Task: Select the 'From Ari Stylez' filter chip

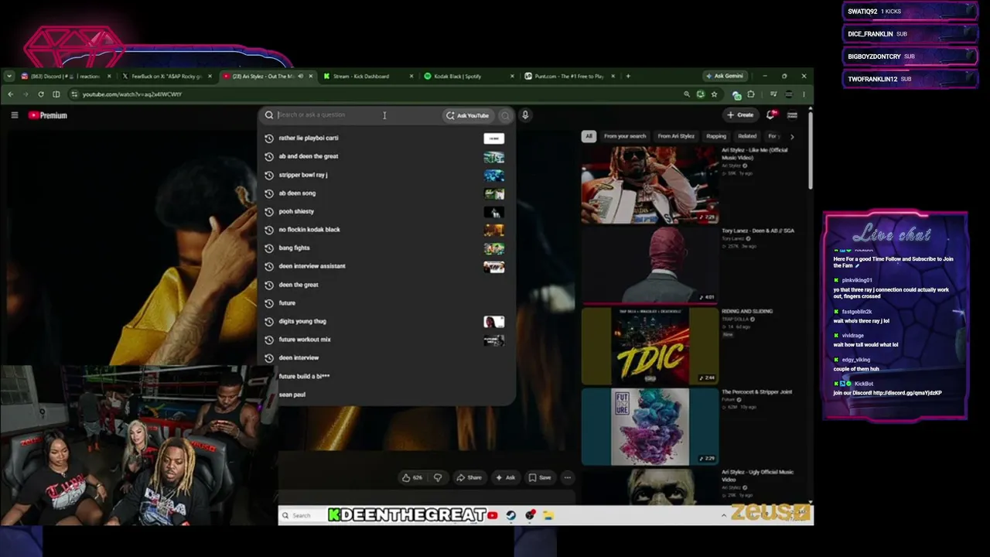Action: (676, 136)
